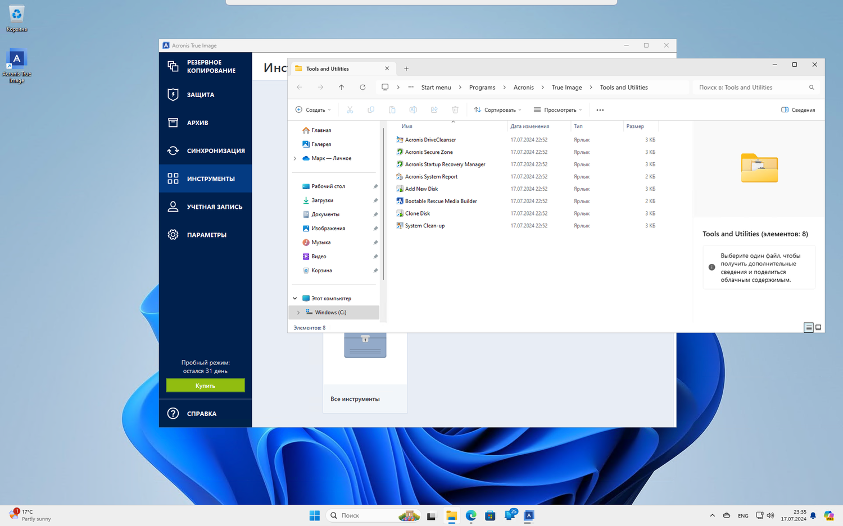Click the green Buy button
843x526 pixels.
205,386
